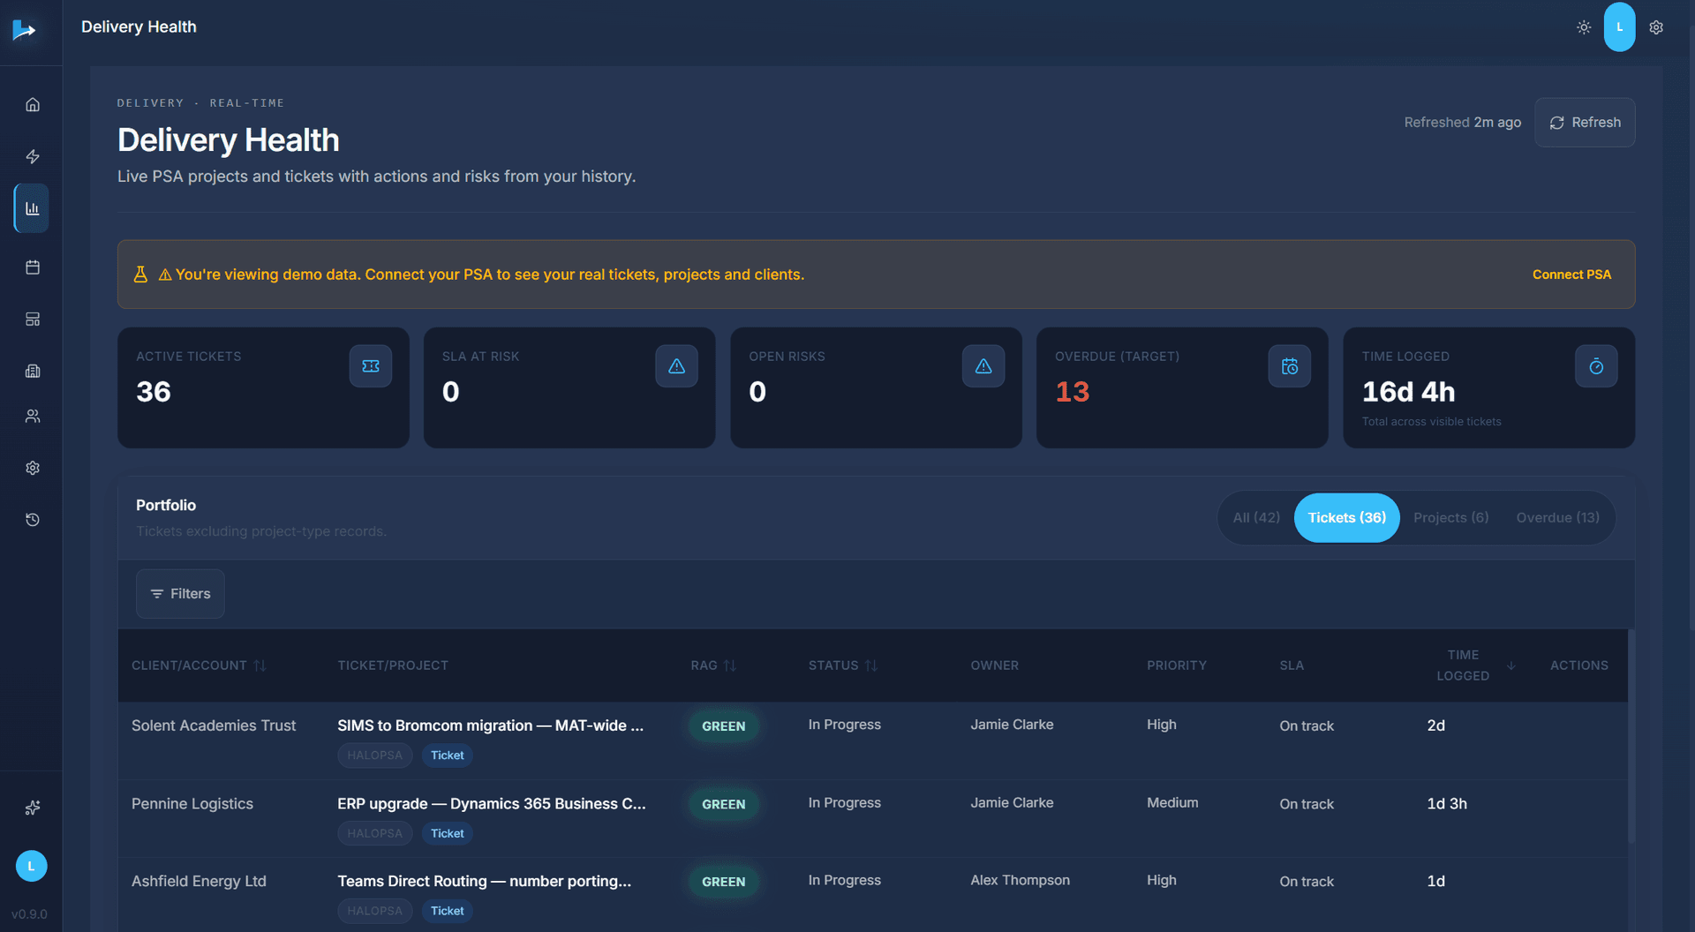Viewport: 1695px width, 932px height.
Task: Click the table's vertical scrollbar
Action: tap(1631, 736)
